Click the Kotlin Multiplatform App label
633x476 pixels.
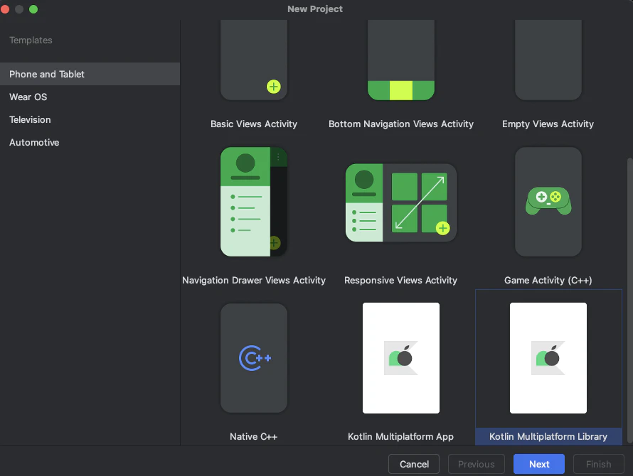[x=400, y=436]
